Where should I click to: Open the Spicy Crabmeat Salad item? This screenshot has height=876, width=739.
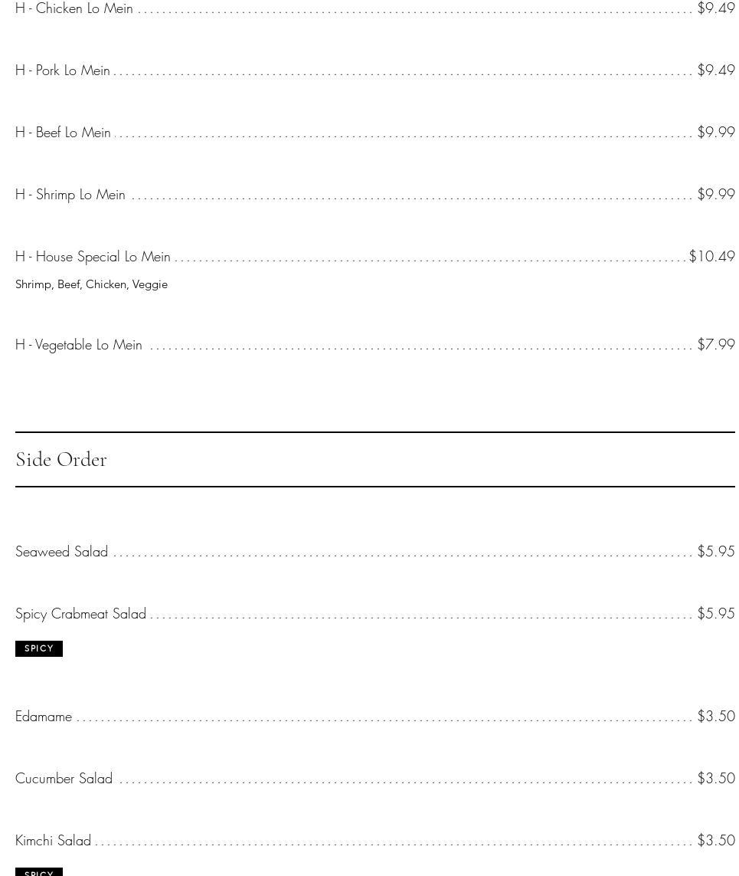point(80,614)
